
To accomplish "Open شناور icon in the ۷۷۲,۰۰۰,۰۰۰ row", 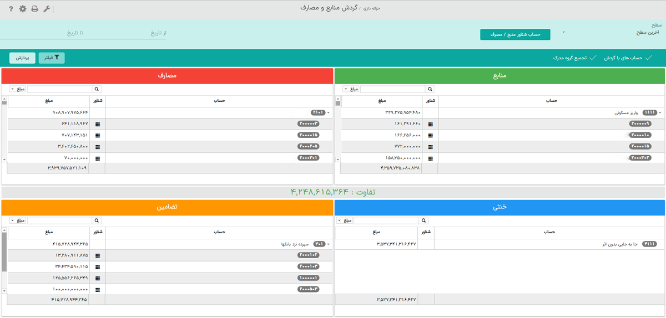I will (x=431, y=147).
